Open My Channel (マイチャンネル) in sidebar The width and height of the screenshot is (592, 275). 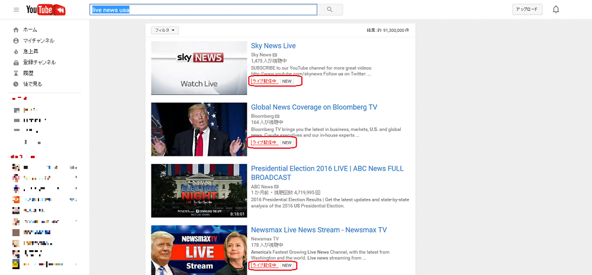pos(38,41)
